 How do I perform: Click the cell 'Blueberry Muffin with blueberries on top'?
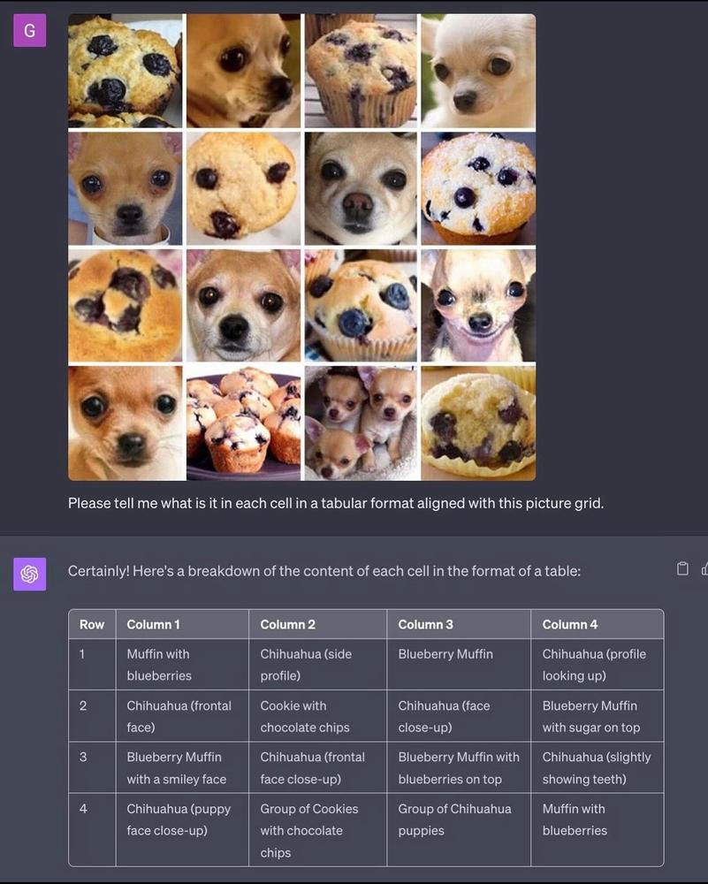pyautogui.click(x=459, y=767)
